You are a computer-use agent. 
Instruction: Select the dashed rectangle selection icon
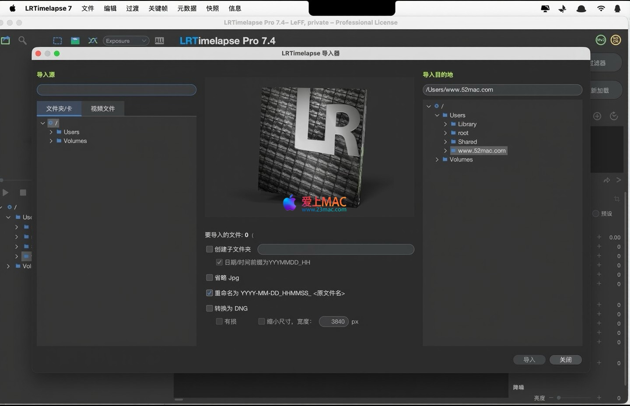[x=57, y=41]
